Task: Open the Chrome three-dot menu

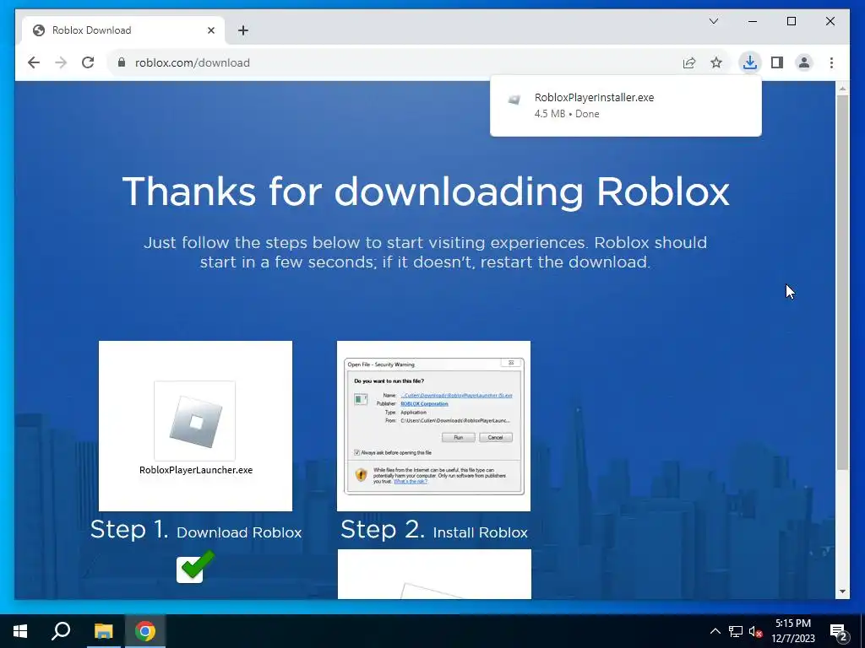Action: click(831, 62)
